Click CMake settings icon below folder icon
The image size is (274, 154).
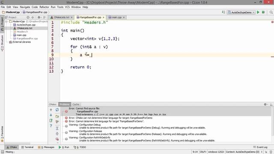tap(57, 121)
